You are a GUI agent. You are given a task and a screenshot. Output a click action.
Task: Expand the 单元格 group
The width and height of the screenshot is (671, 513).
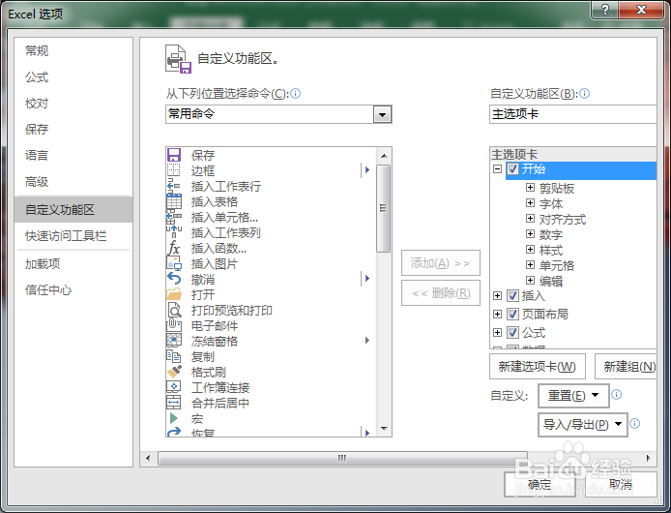(530, 265)
